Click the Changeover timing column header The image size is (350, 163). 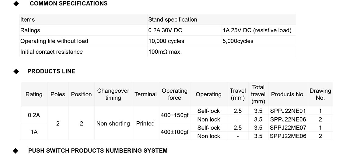(x=113, y=94)
